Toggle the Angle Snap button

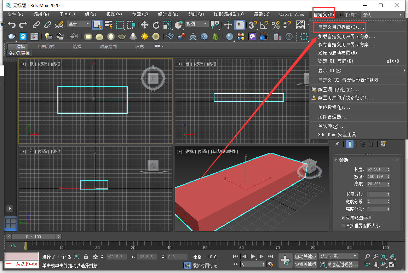(x=264, y=25)
